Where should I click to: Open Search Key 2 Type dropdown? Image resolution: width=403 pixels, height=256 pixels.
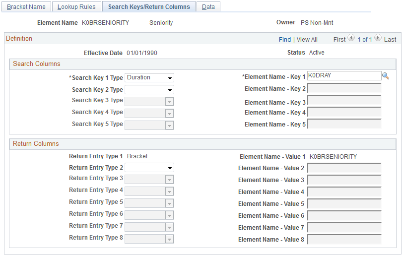tap(149, 90)
